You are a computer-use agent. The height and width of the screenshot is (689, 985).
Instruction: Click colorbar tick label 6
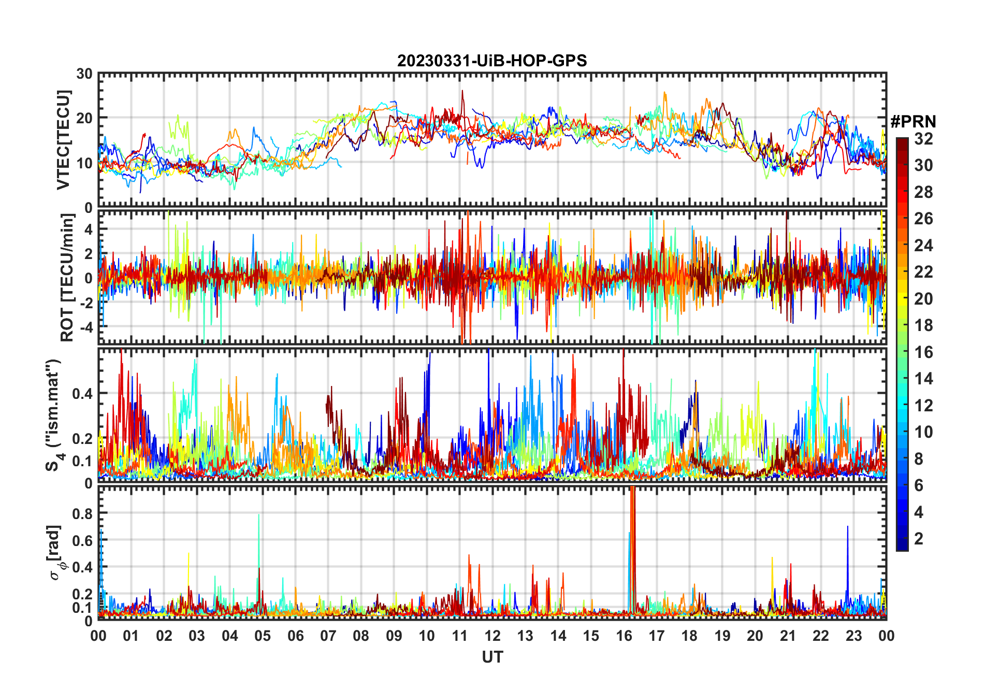point(919,485)
